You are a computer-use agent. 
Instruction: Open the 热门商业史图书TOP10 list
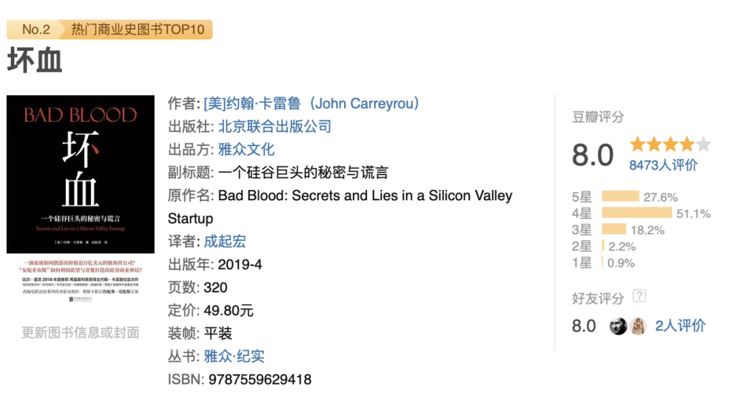tap(137, 29)
